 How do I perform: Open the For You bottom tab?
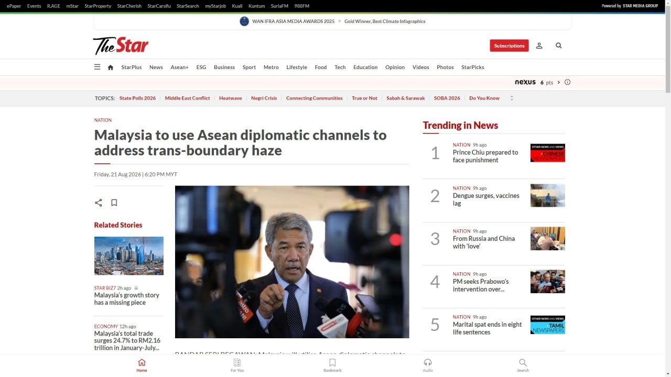tap(237, 365)
